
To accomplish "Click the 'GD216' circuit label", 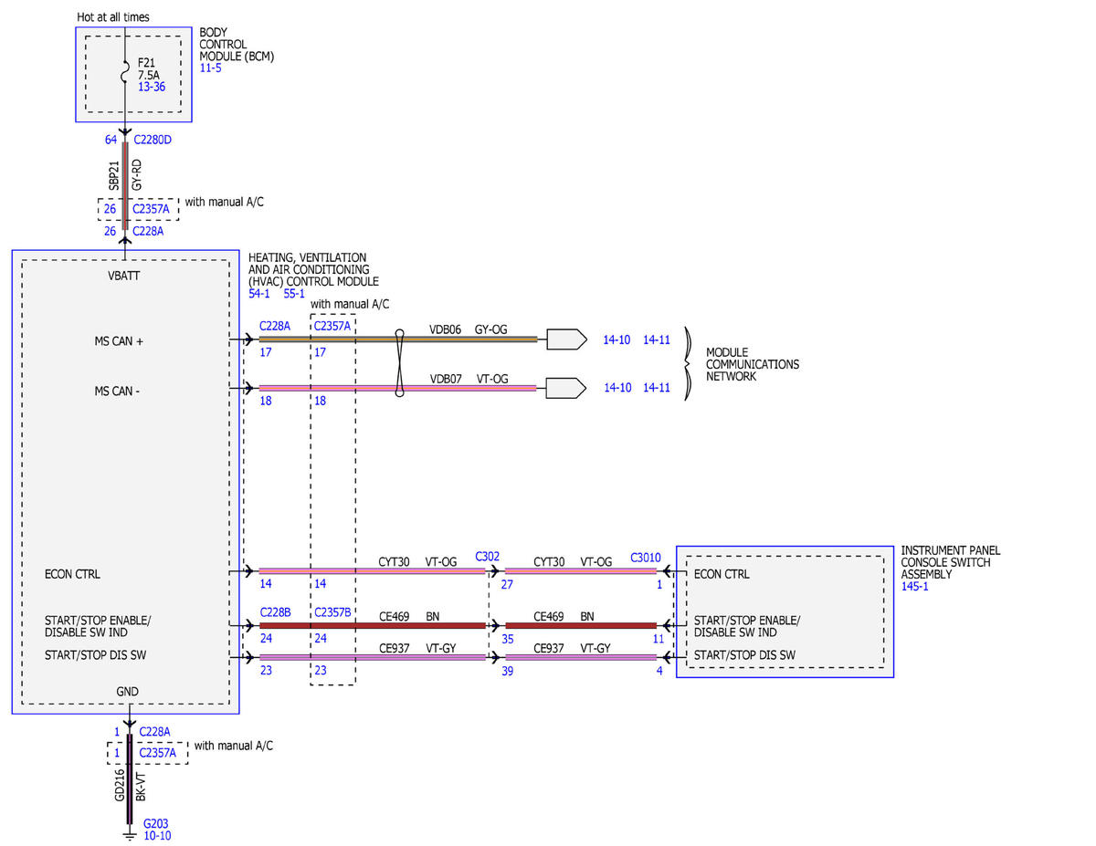I will (x=119, y=786).
